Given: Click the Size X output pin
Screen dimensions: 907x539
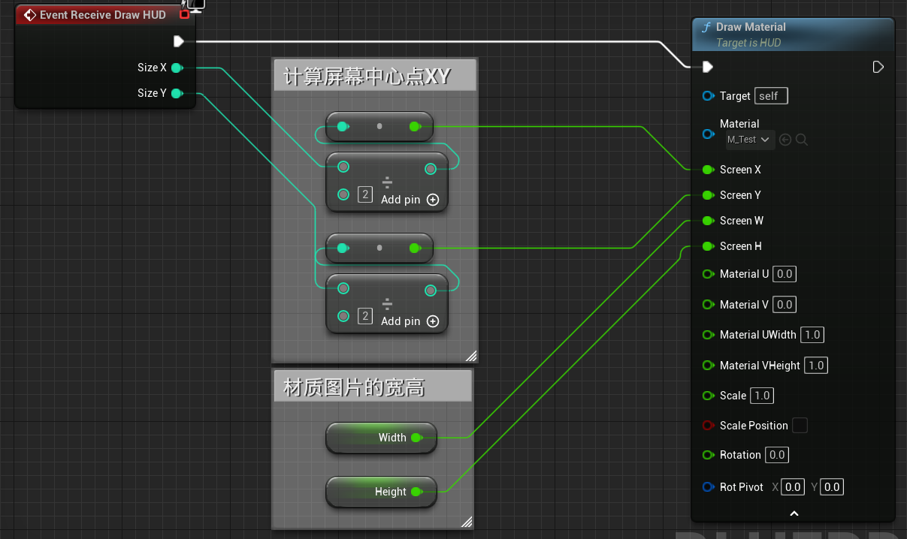Looking at the screenshot, I should (177, 68).
